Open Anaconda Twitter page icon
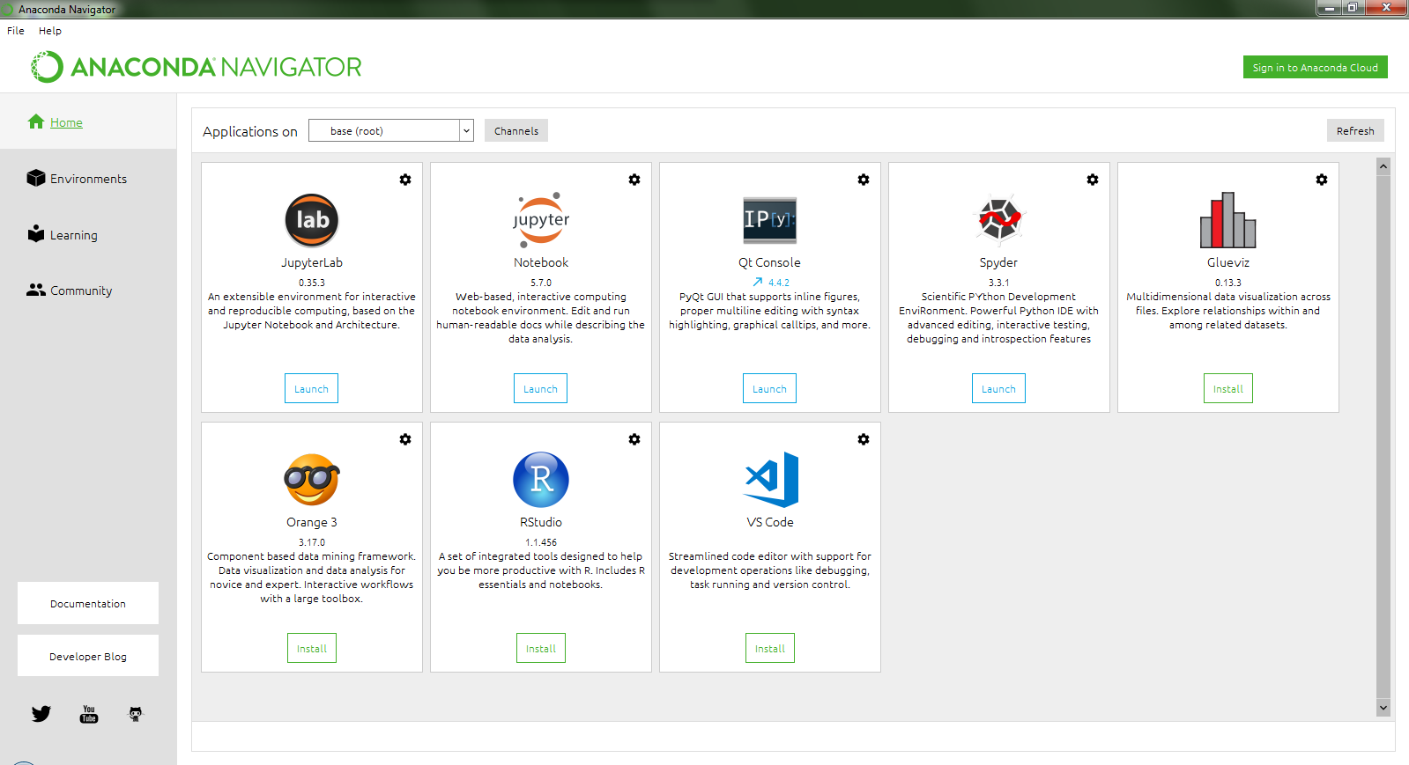1409x765 pixels. pyautogui.click(x=41, y=714)
